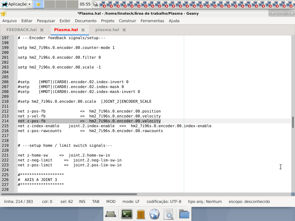Open the Pesquisar menu
Image resolution: width=295 pixels, height=221 pixels.
tap(46, 21)
